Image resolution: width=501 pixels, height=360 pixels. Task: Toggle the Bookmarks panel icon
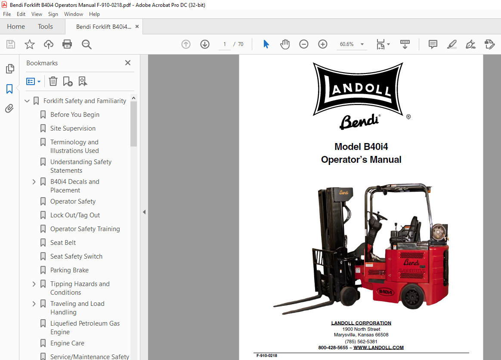click(9, 89)
